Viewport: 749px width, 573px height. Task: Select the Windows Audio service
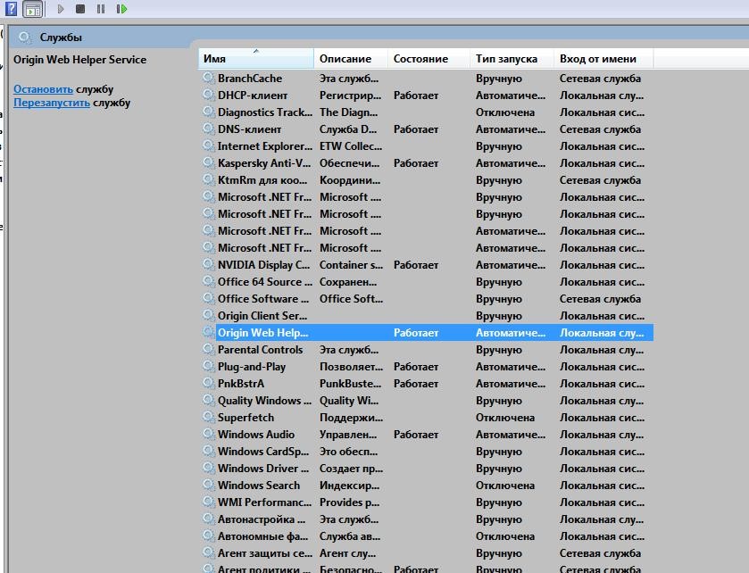click(256, 435)
